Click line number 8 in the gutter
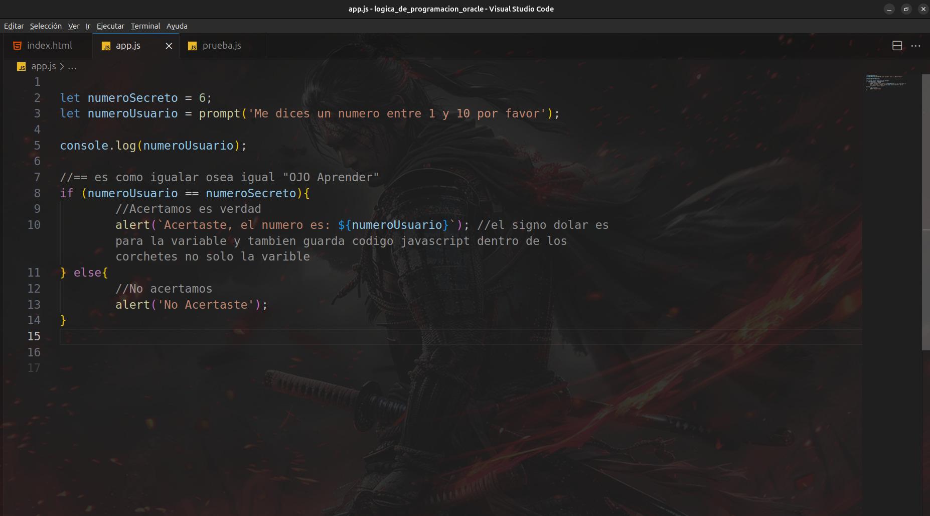Viewport: 930px width, 516px height. 37,193
